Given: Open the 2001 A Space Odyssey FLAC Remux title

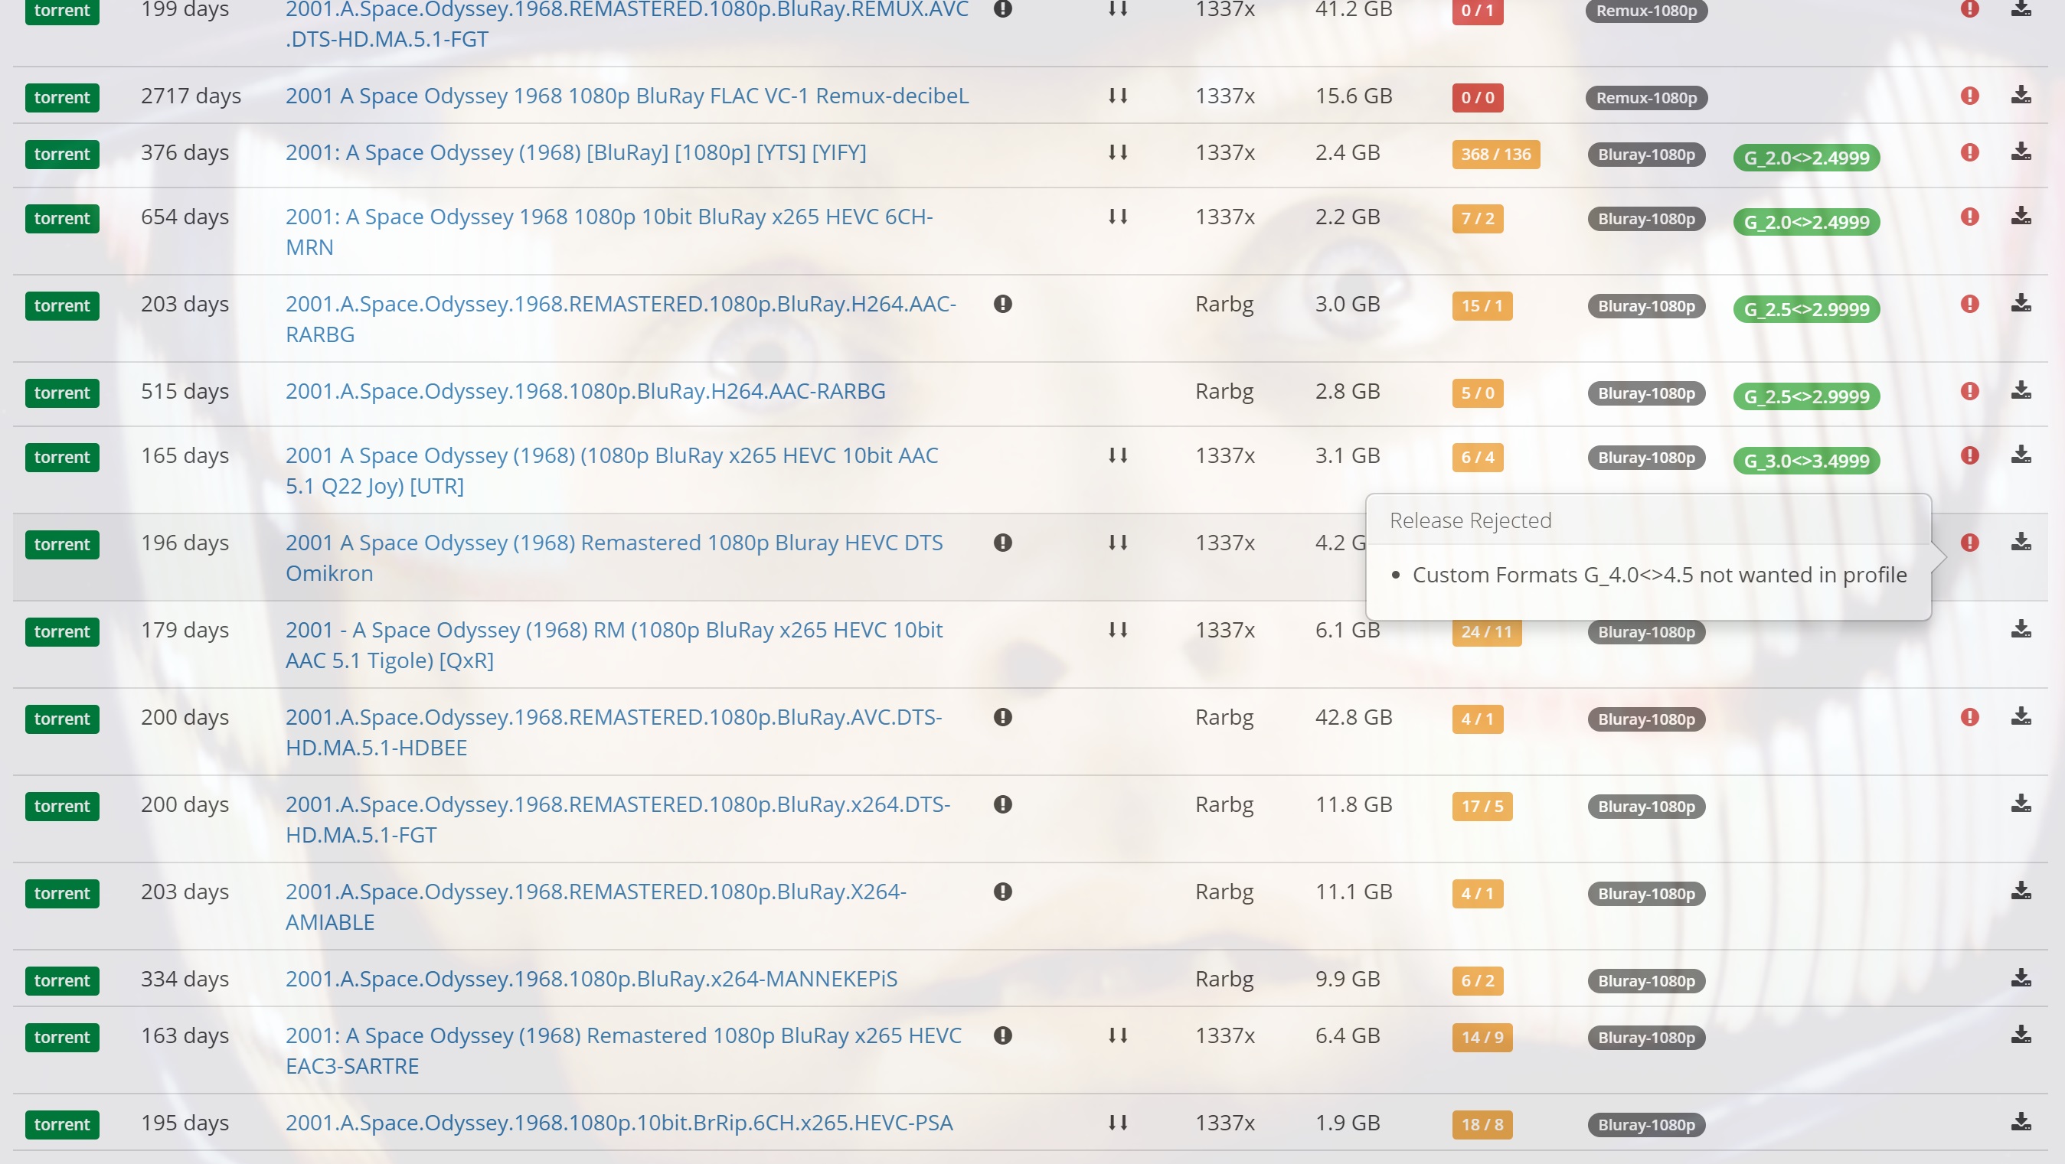Looking at the screenshot, I should click(627, 96).
